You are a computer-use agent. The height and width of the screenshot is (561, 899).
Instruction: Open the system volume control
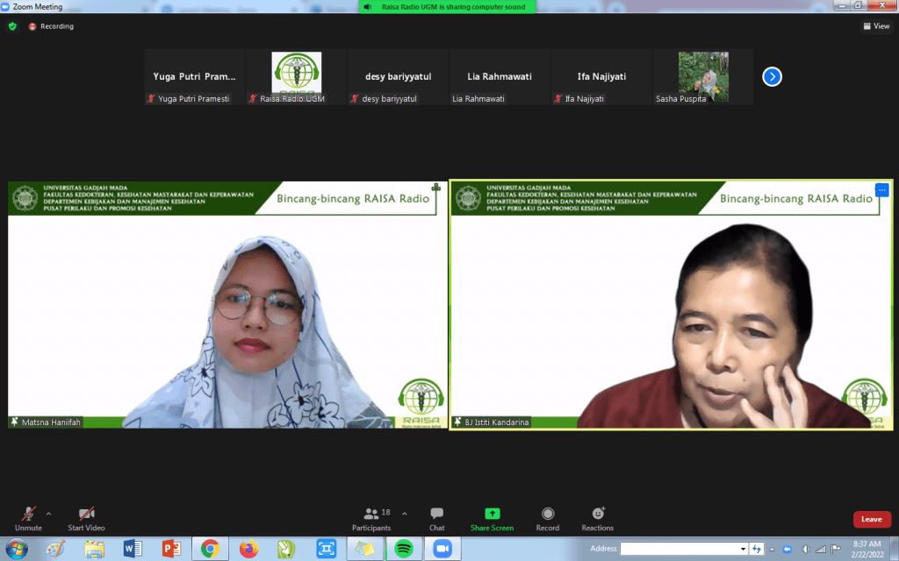(806, 549)
